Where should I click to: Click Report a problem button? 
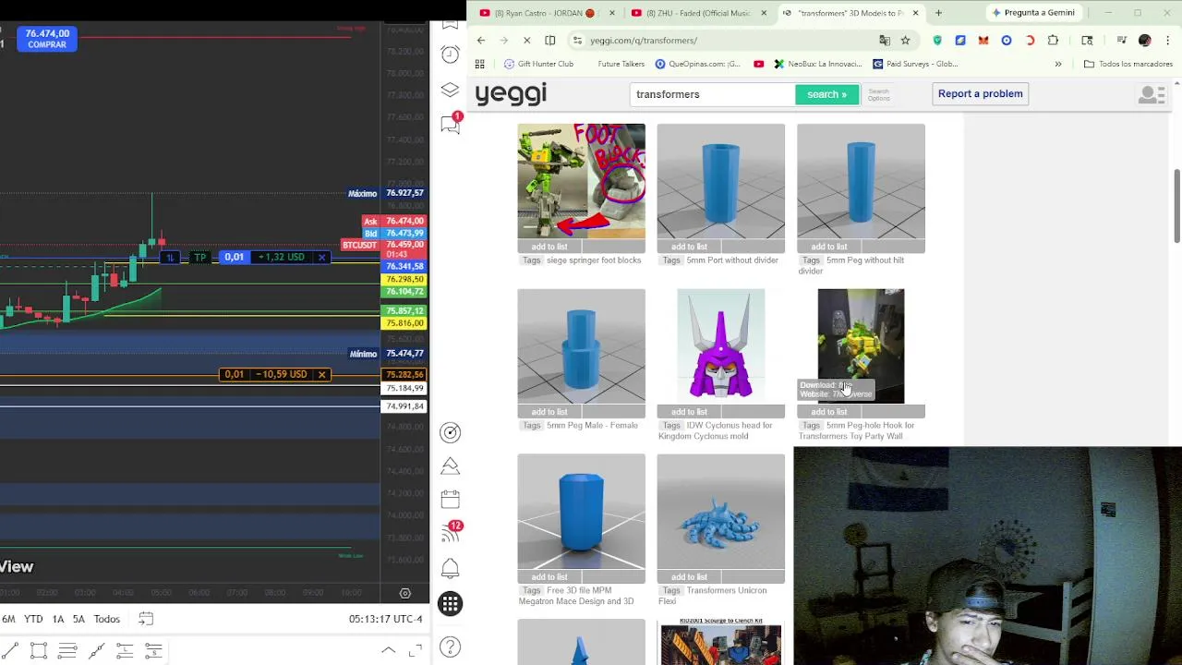tap(980, 93)
